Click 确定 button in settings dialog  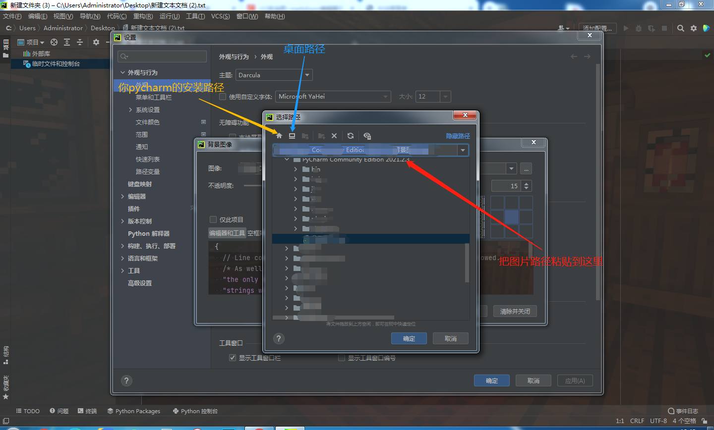[492, 380]
